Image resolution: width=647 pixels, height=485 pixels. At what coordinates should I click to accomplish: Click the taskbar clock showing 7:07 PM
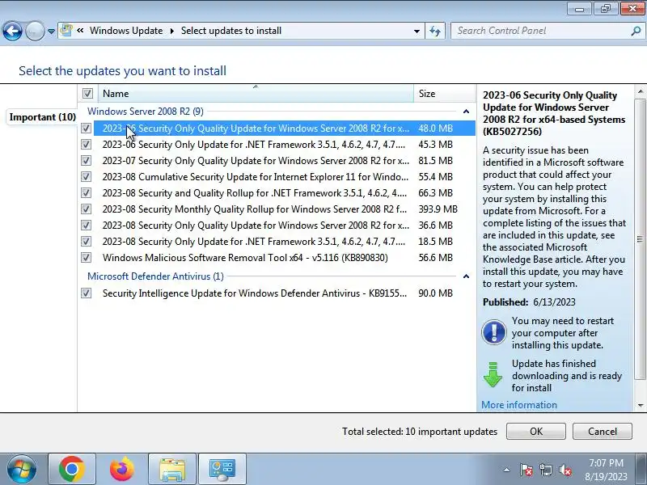[606, 470]
